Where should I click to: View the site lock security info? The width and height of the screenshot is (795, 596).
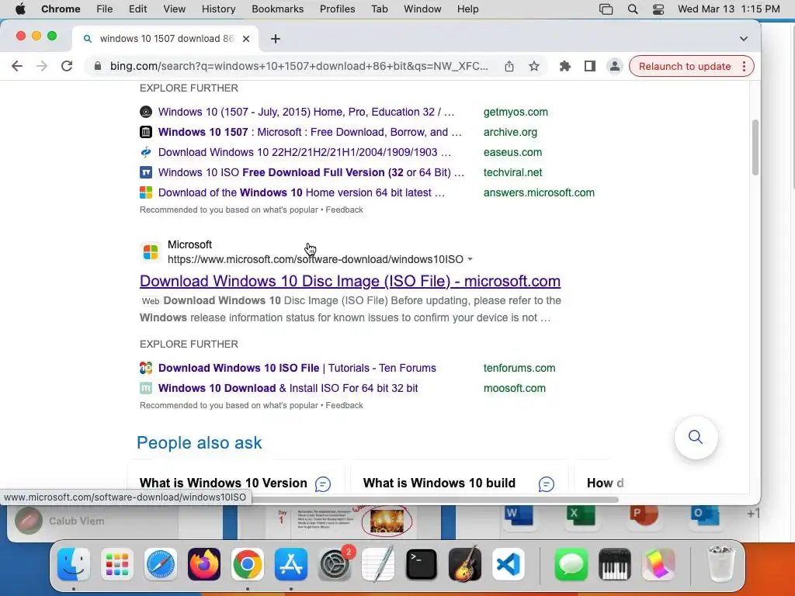coord(99,66)
